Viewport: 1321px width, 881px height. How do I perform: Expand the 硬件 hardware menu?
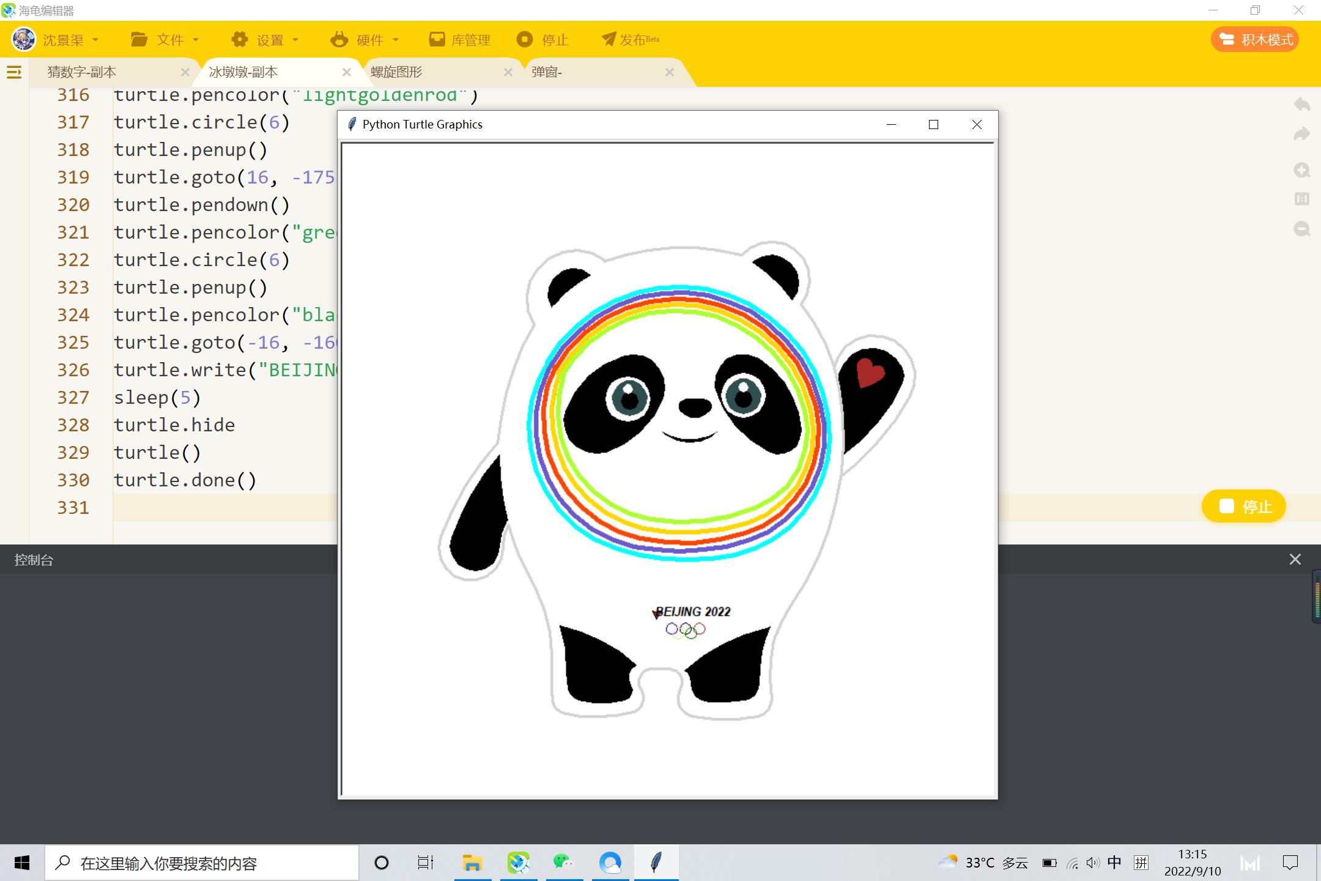(x=365, y=40)
